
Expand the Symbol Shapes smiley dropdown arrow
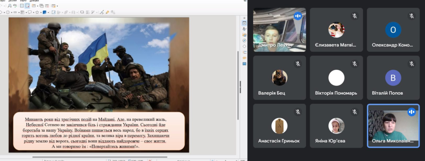tap(12, 12)
